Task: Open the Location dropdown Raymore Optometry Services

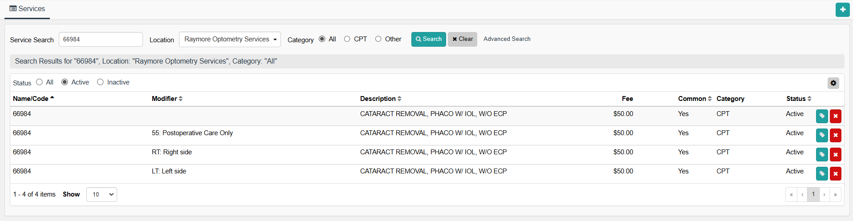Action: pos(230,39)
